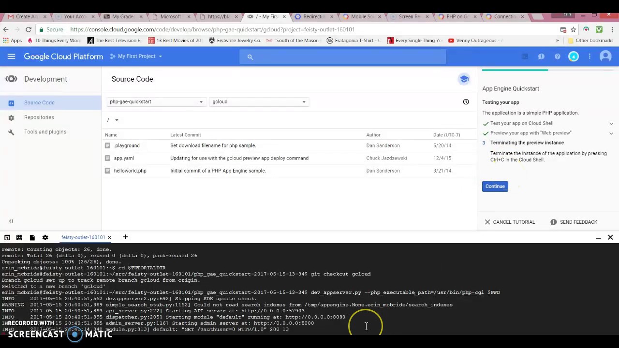The image size is (619, 348).
Task: Click the graduation-cap tutorial icon
Action: 464,79
